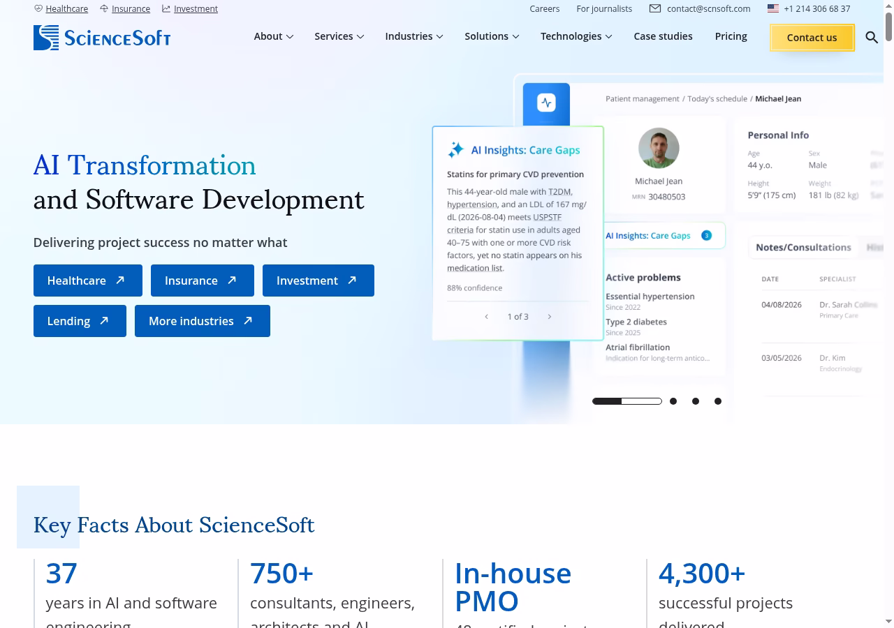Open the Careers link
The height and width of the screenshot is (628, 894).
pos(545,8)
